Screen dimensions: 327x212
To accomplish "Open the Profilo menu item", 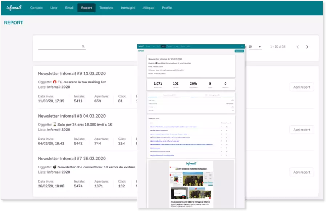I will tap(167, 8).
